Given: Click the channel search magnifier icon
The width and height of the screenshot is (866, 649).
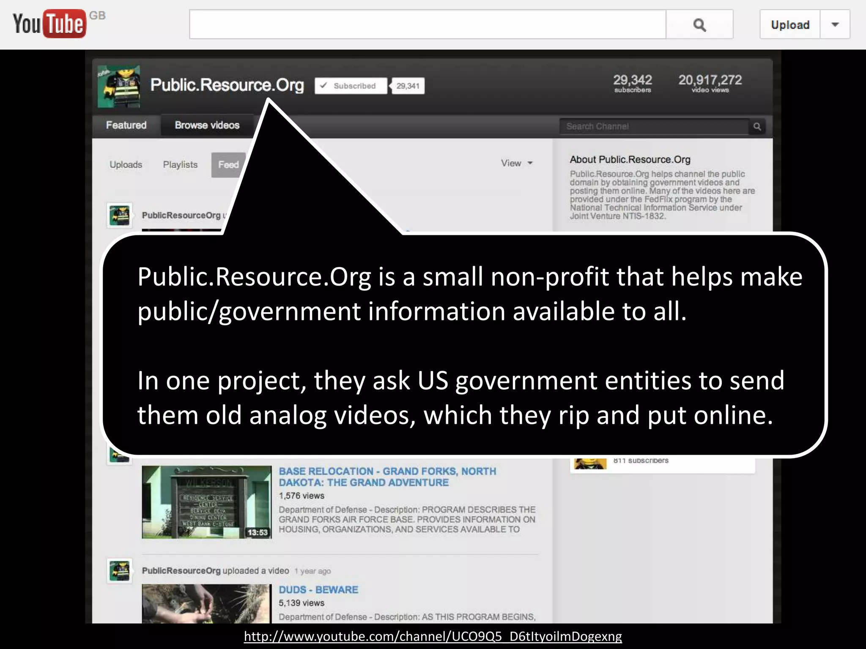Looking at the screenshot, I should pos(757,126).
